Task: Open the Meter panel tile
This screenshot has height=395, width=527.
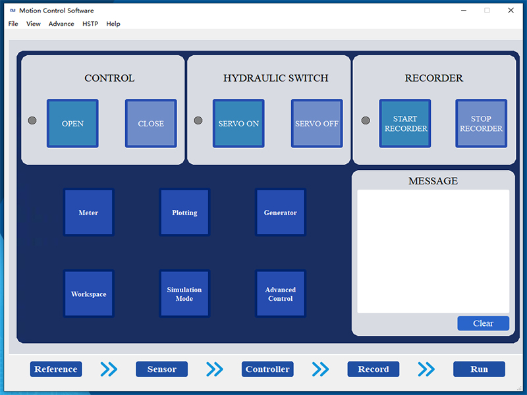Action: coord(88,213)
